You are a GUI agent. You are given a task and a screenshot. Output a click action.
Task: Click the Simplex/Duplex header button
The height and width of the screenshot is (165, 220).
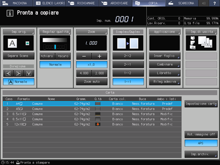128,32
